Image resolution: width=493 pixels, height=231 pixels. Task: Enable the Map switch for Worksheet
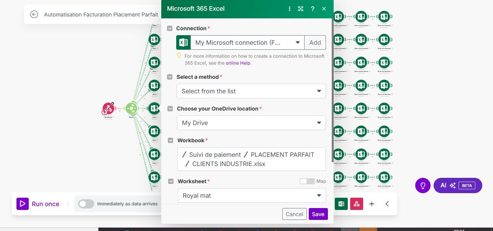click(x=307, y=181)
